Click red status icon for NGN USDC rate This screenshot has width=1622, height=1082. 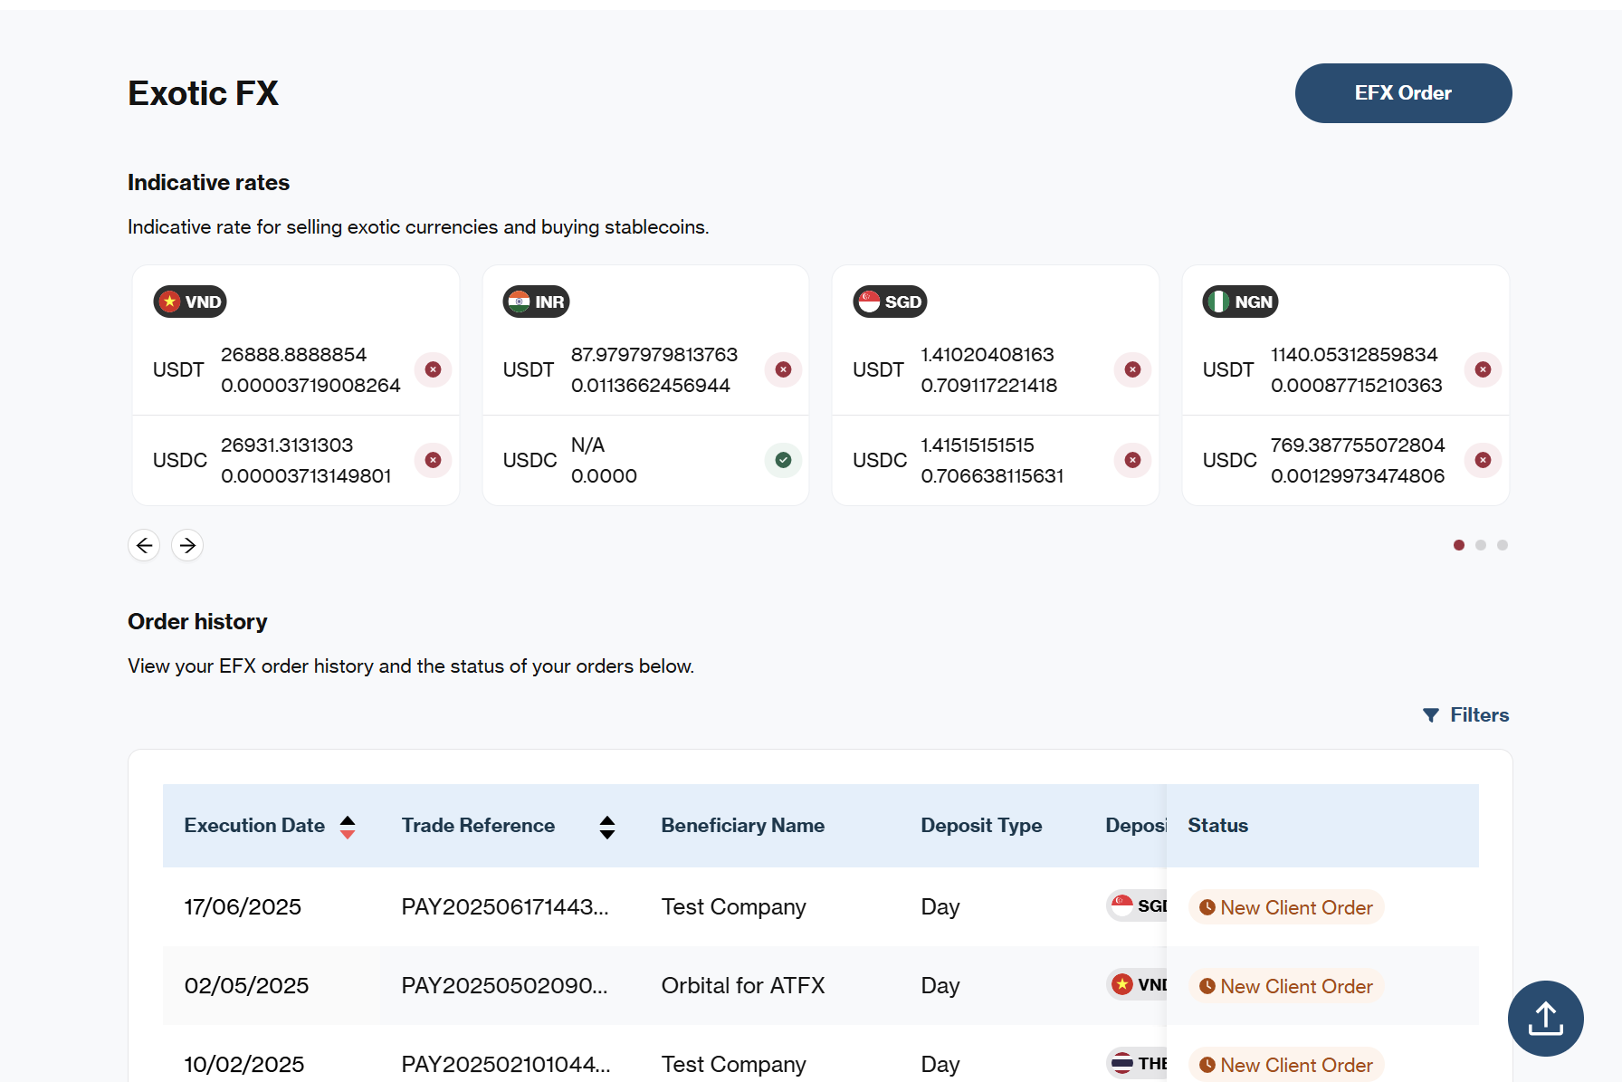pyautogui.click(x=1484, y=460)
